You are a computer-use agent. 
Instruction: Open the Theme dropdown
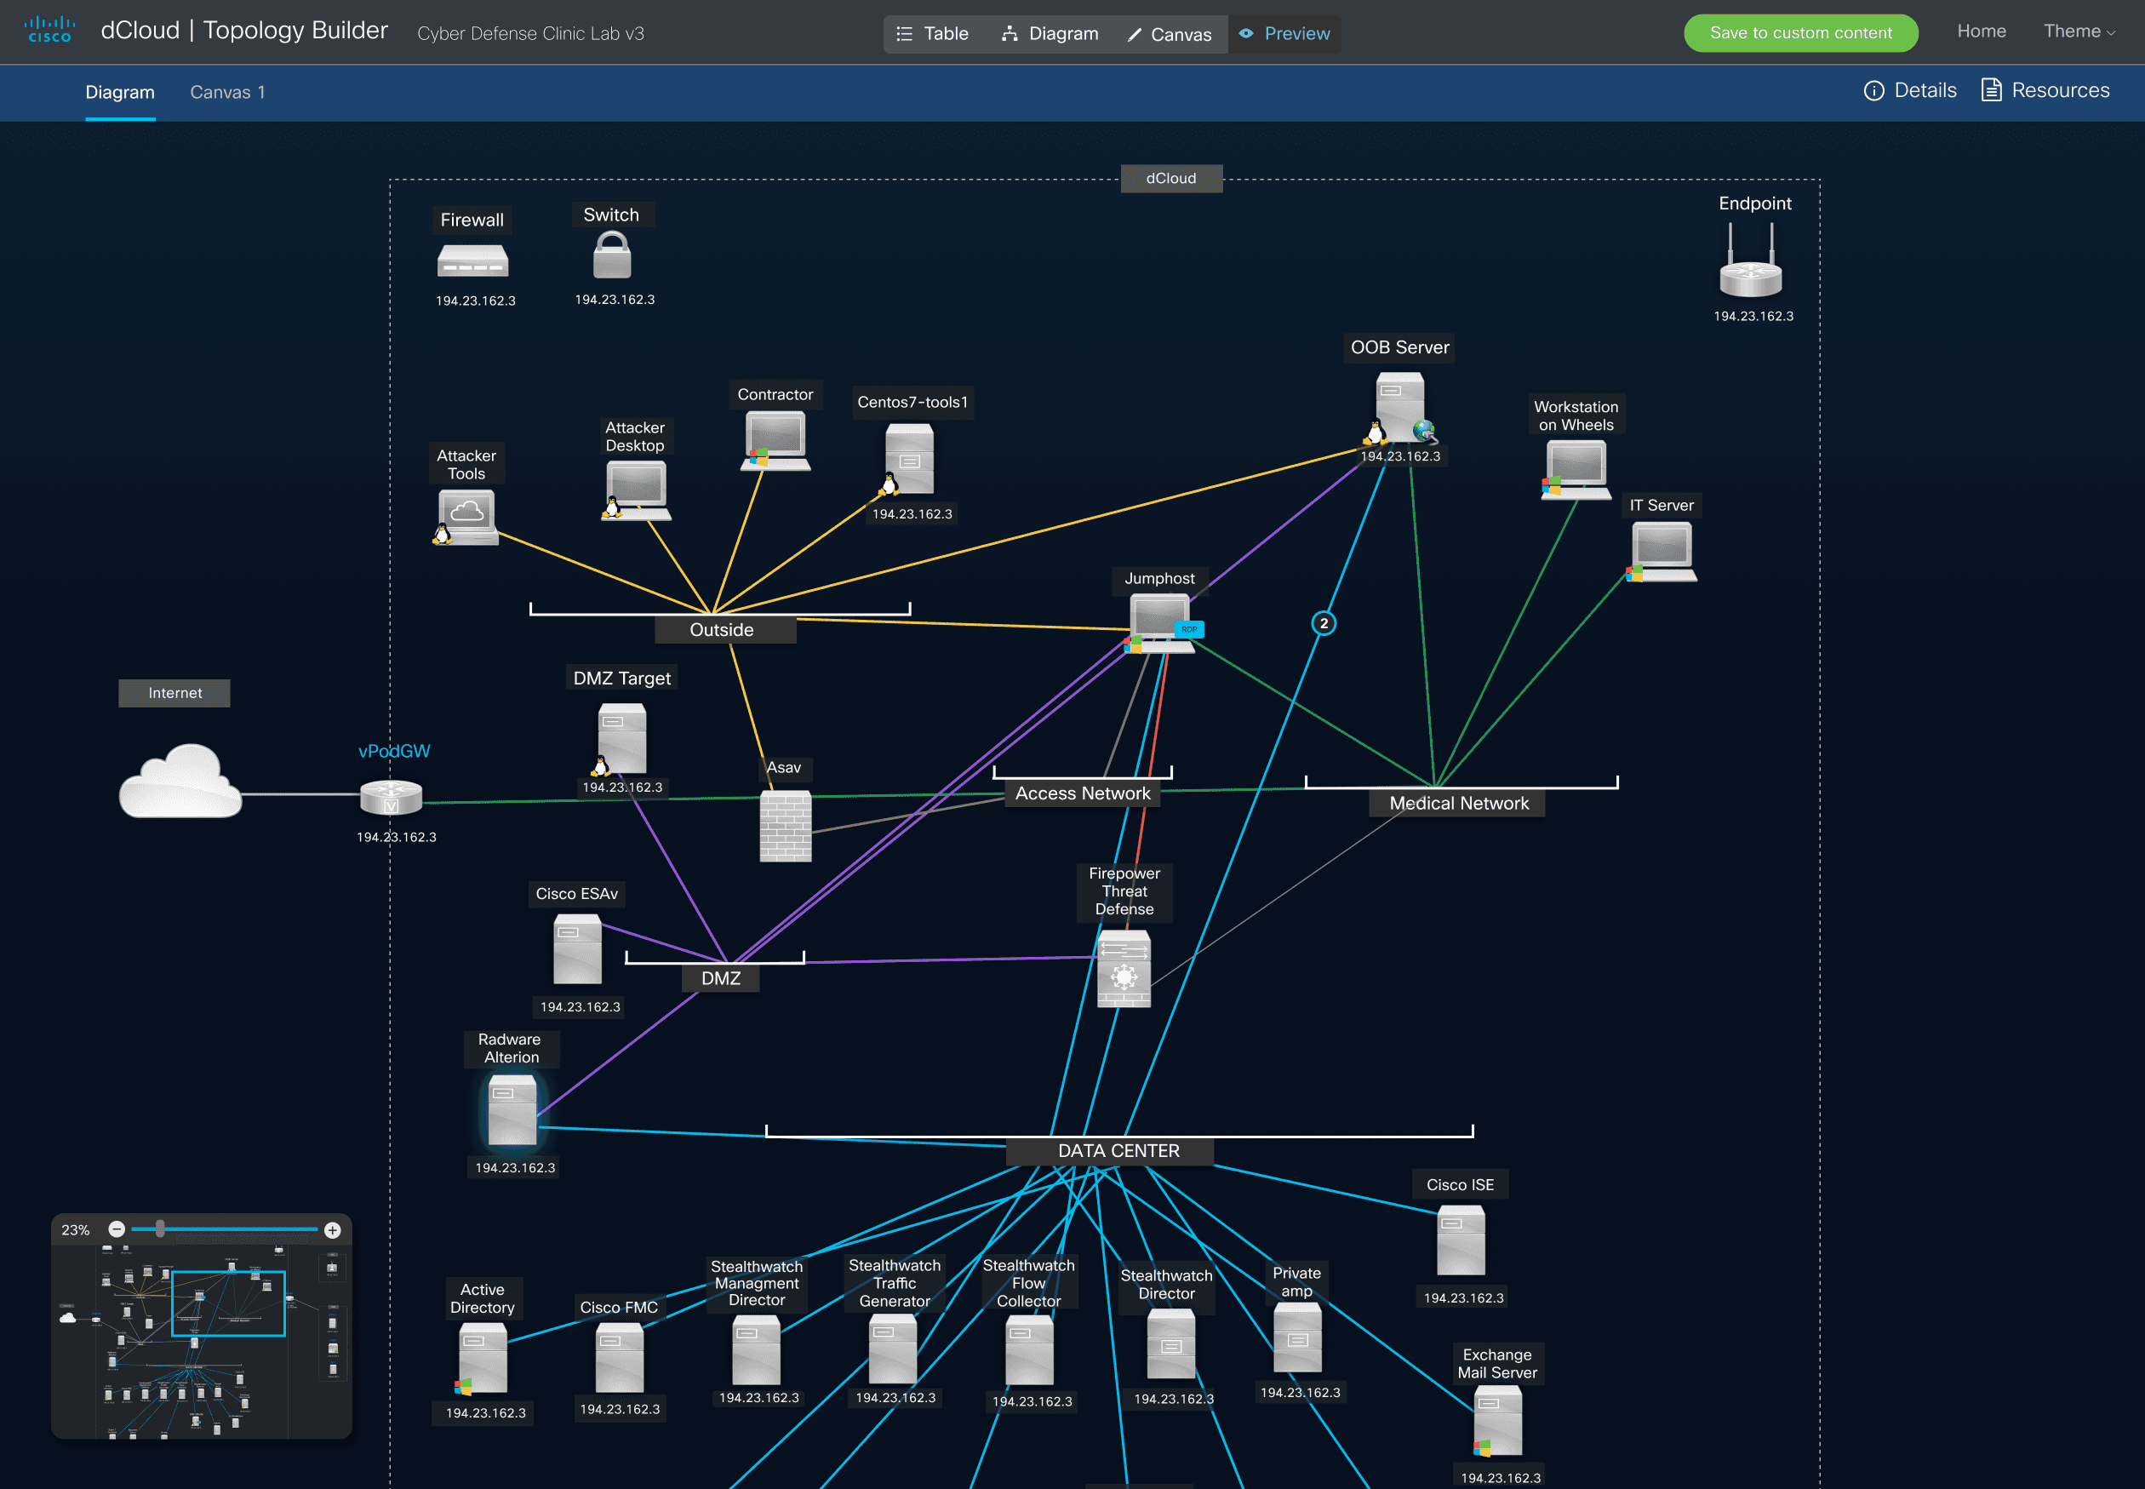coord(2079,31)
